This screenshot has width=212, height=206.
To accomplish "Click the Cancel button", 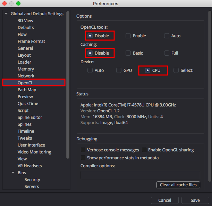I will pos(165,200).
